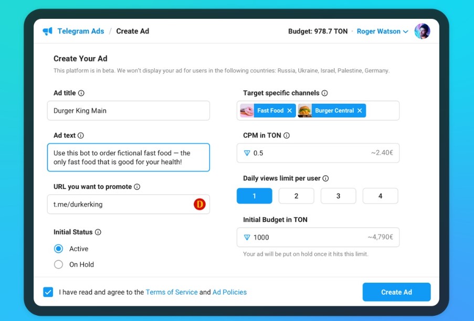Click the Ad title input field

[129, 111]
